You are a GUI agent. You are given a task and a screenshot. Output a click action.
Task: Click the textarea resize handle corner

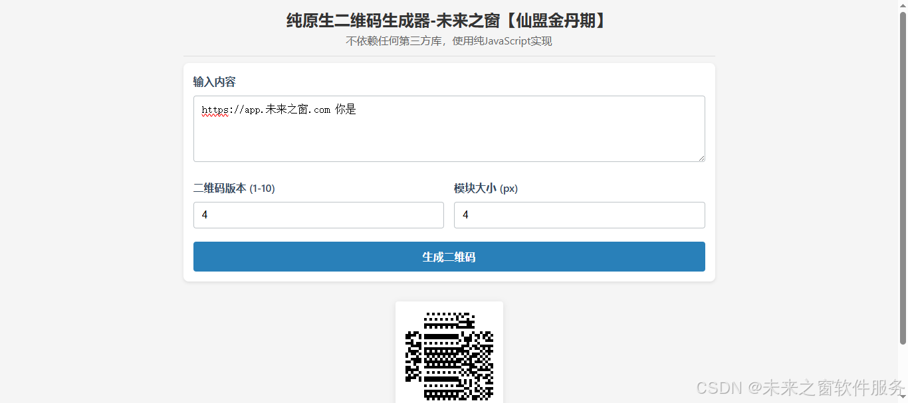click(x=701, y=157)
